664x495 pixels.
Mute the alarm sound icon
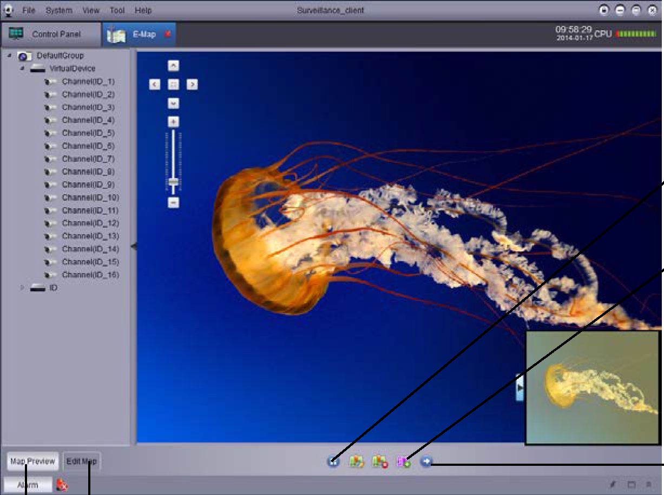(62, 485)
